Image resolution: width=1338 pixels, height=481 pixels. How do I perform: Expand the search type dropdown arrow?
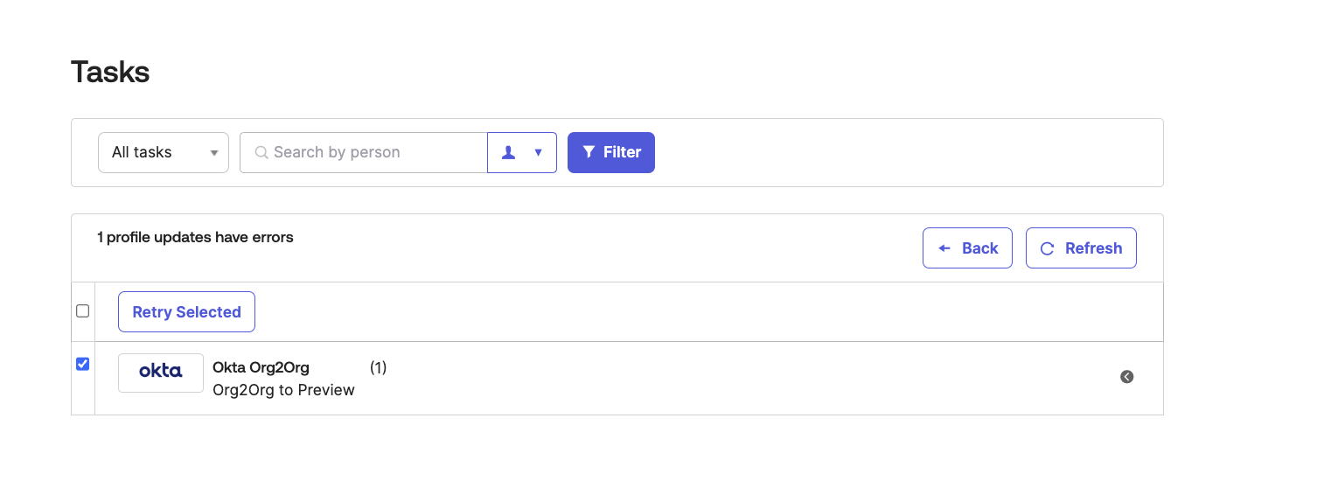tap(539, 152)
